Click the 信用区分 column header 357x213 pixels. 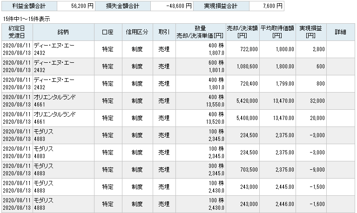click(x=137, y=32)
